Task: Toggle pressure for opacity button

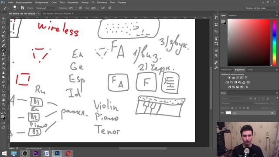Action: pyautogui.click(x=80, y=8)
